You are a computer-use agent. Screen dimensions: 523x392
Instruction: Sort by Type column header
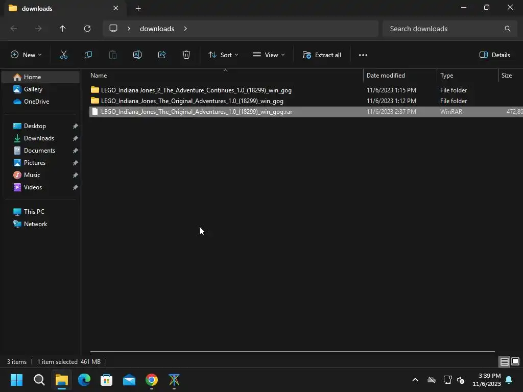coord(467,76)
